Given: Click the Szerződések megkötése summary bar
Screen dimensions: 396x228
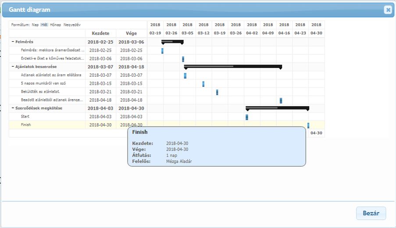Looking at the screenshot, I should pos(277,108).
